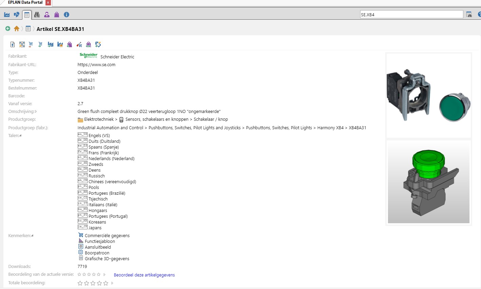Click the blue help question mark icon

[479, 15]
